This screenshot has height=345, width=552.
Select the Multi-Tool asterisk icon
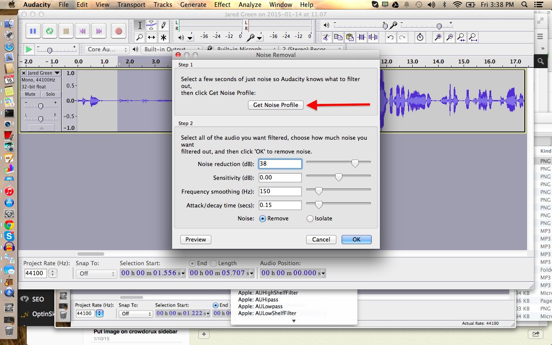point(163,38)
